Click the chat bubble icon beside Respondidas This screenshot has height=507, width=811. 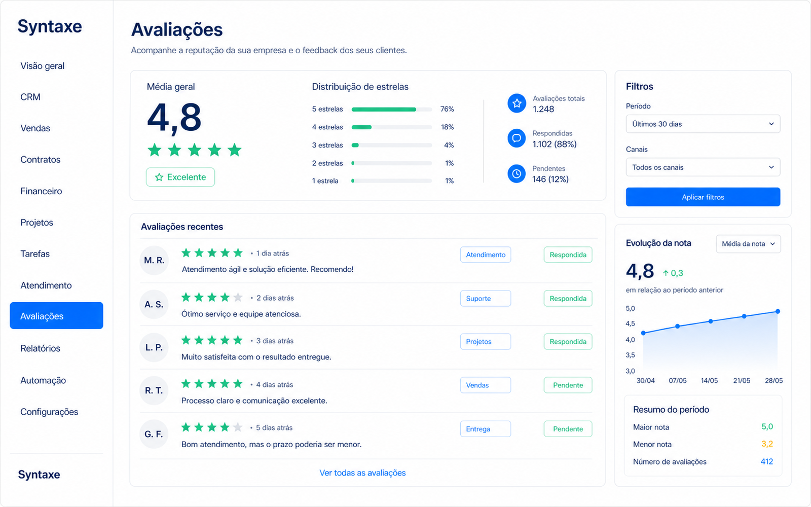coord(517,138)
